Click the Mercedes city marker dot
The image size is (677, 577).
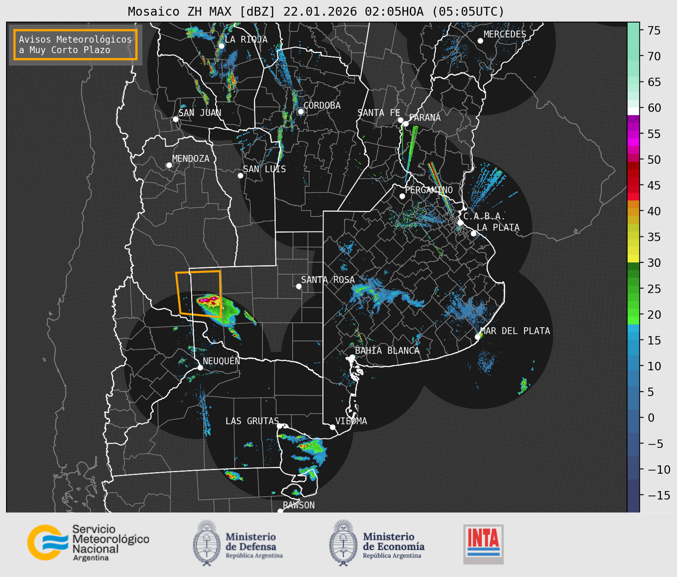tap(480, 41)
